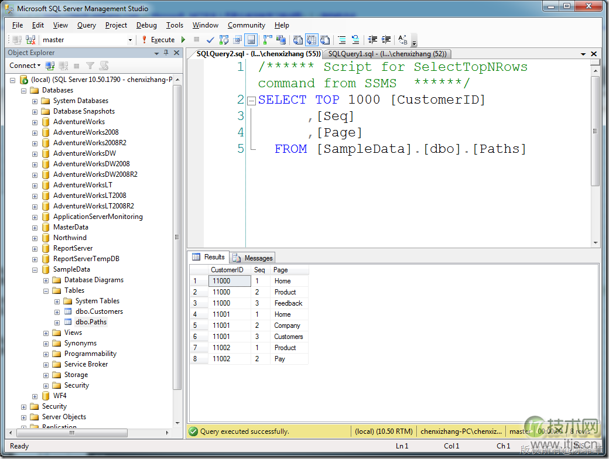Screen dimensions: 609x459
Task: Comment out the selected lines icon
Action: 342,40
